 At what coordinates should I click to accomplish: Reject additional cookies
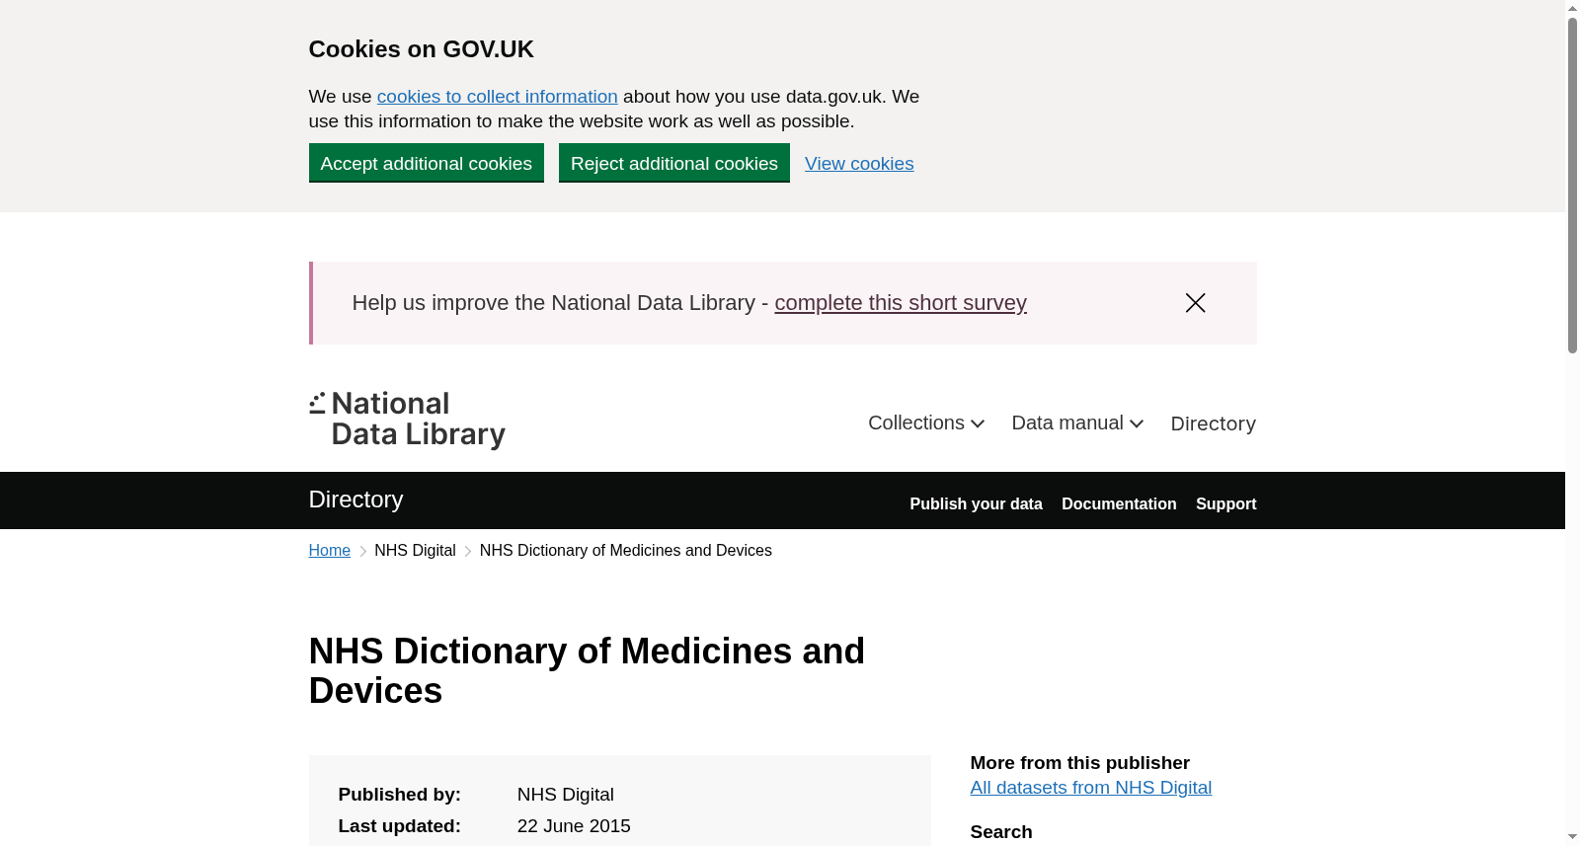coord(674,163)
